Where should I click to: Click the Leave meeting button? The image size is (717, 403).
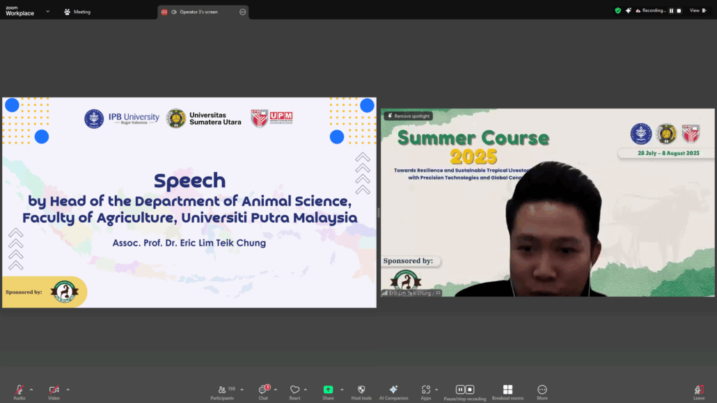click(x=699, y=390)
